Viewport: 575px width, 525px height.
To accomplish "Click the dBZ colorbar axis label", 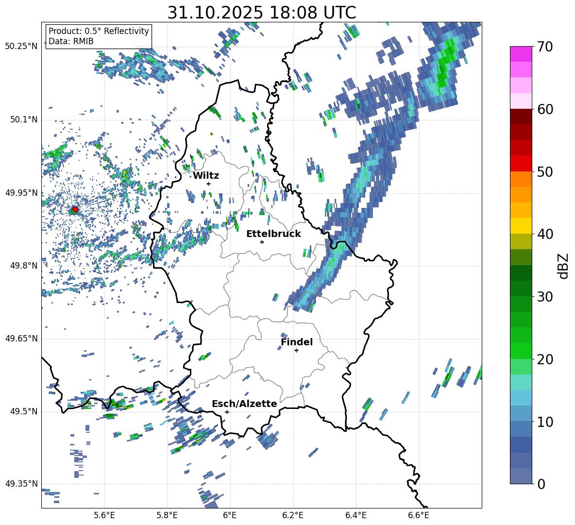I will pyautogui.click(x=564, y=266).
